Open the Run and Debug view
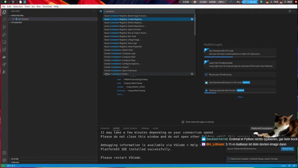 tap(4, 35)
